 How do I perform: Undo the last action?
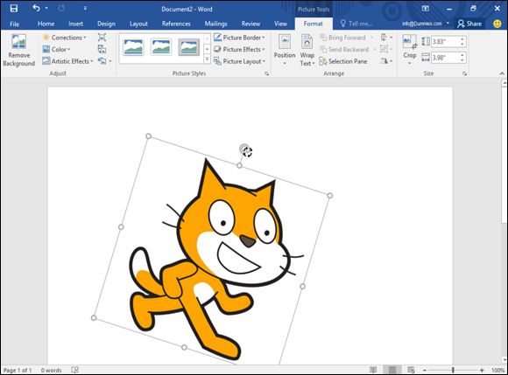click(36, 9)
